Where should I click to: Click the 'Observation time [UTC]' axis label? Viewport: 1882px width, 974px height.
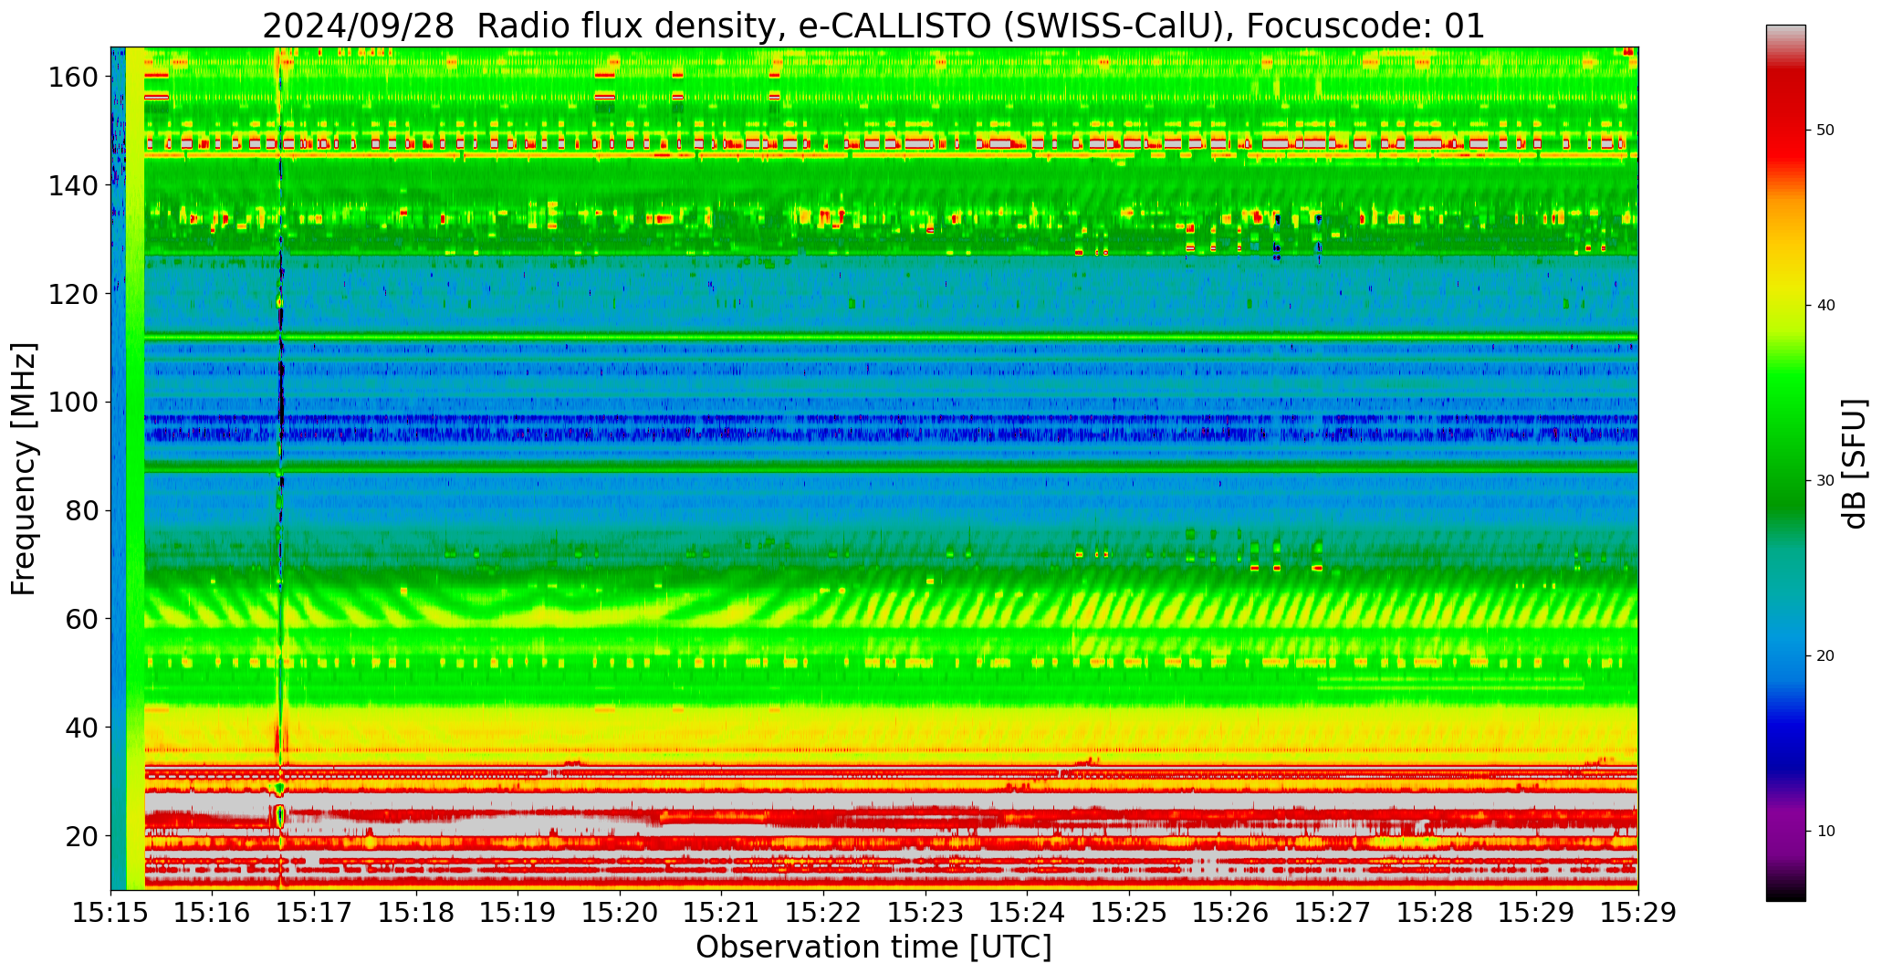(873, 948)
